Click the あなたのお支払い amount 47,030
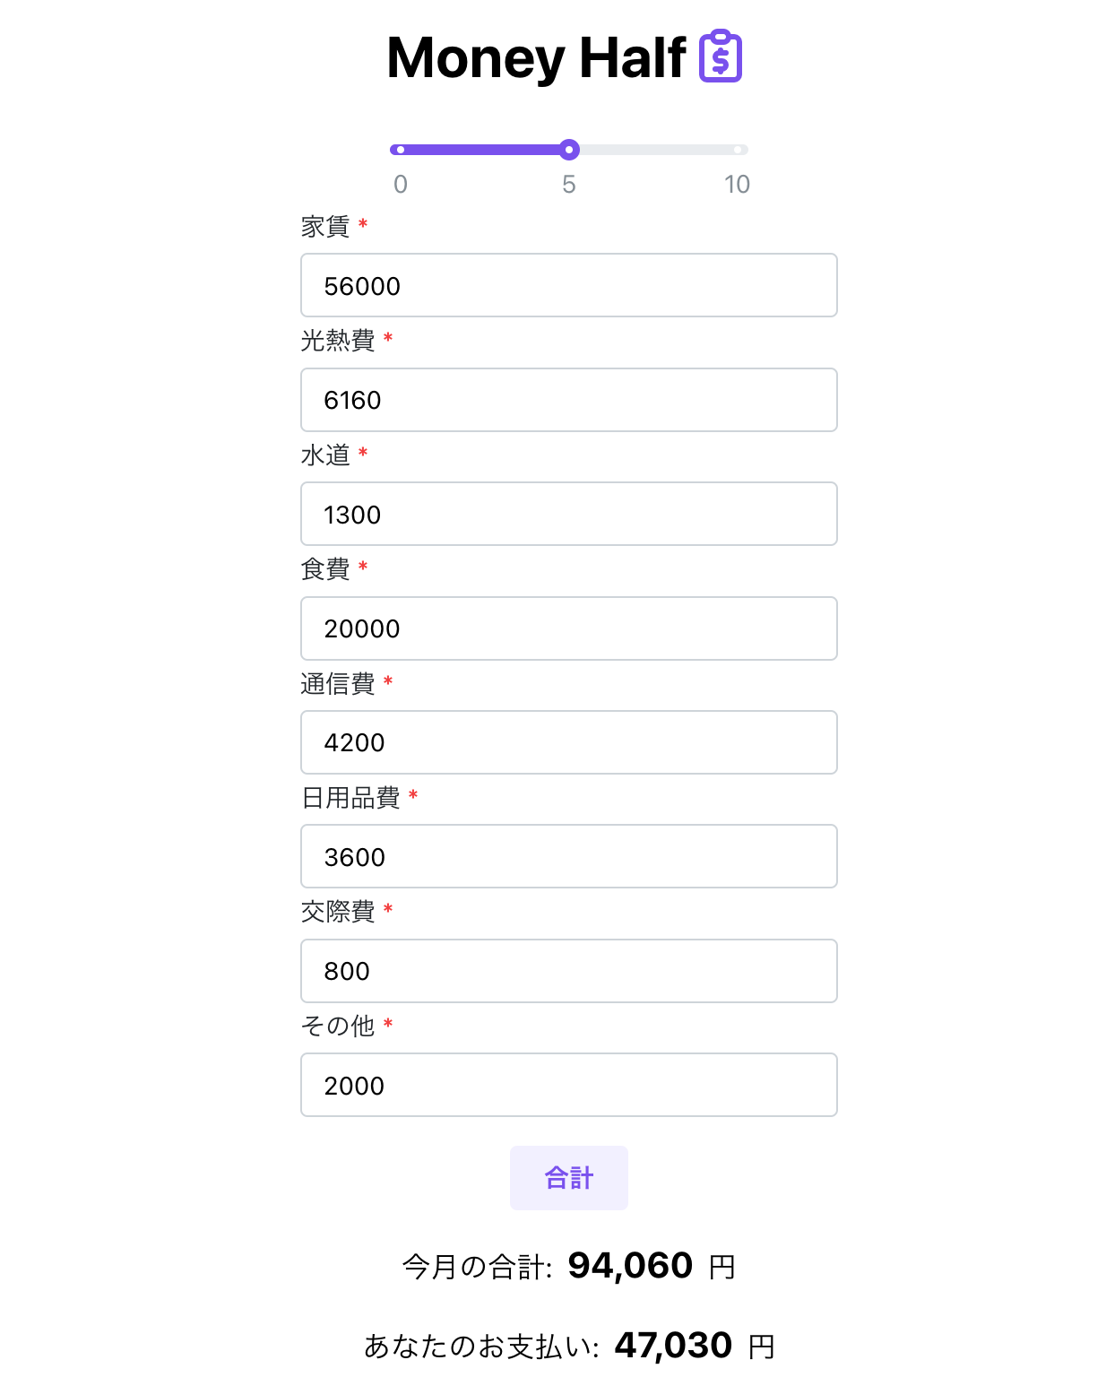The width and height of the screenshot is (1106, 1386). 673,1346
